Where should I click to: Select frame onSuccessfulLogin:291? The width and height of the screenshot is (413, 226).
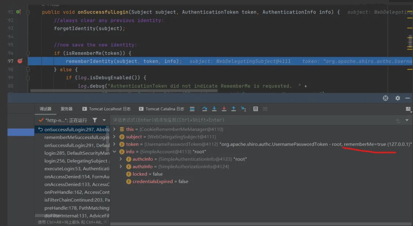[72, 145]
